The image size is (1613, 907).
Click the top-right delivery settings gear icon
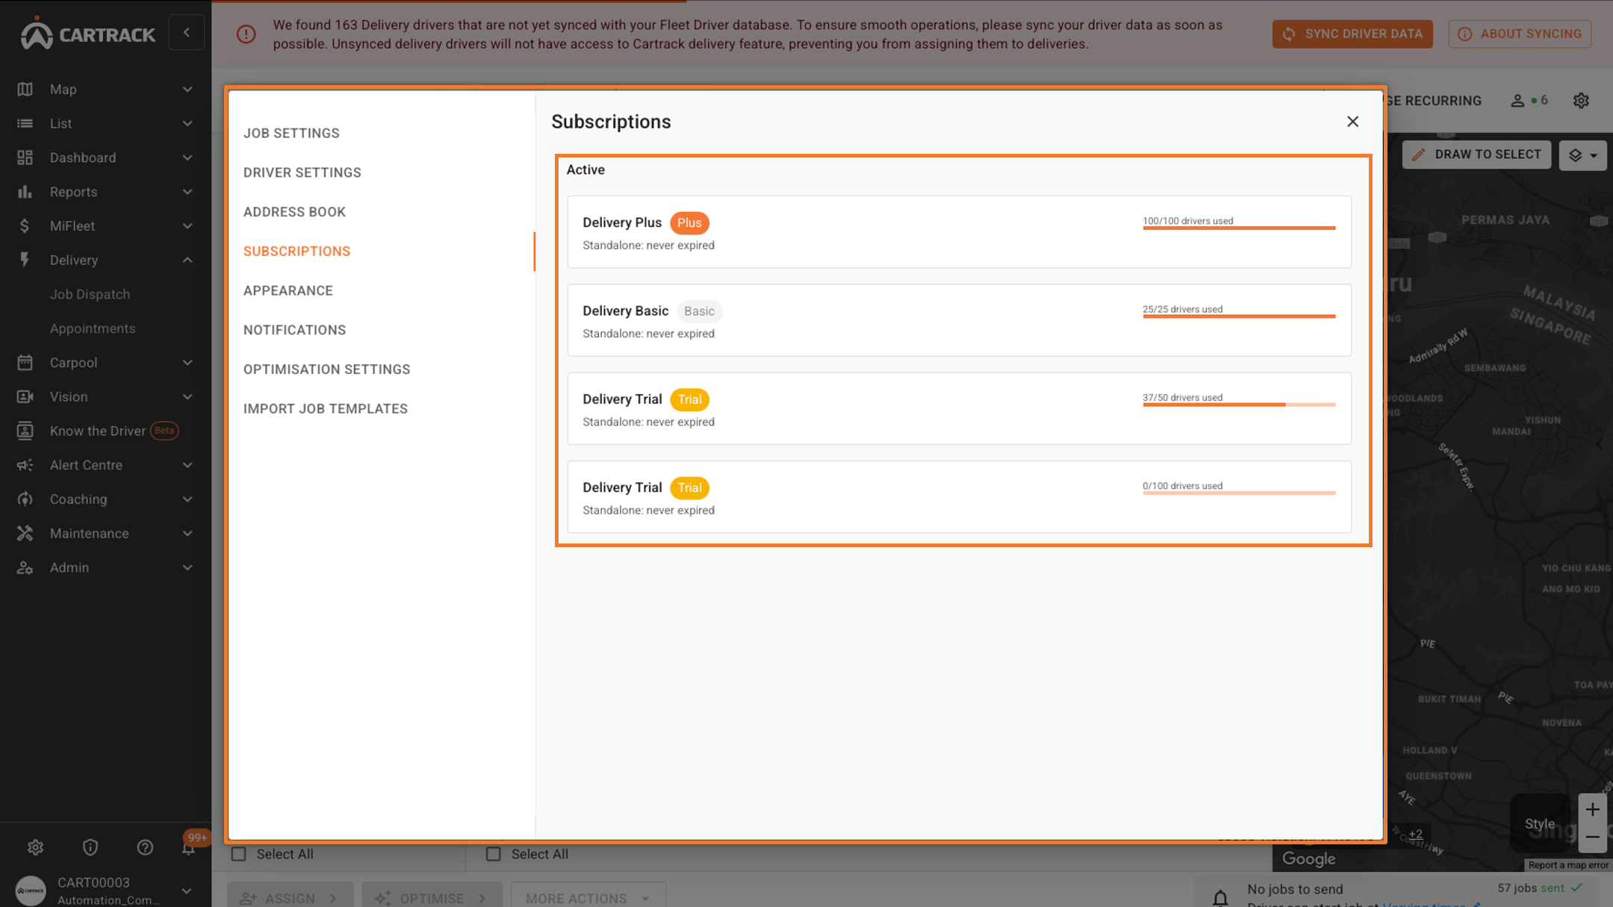[x=1581, y=101]
